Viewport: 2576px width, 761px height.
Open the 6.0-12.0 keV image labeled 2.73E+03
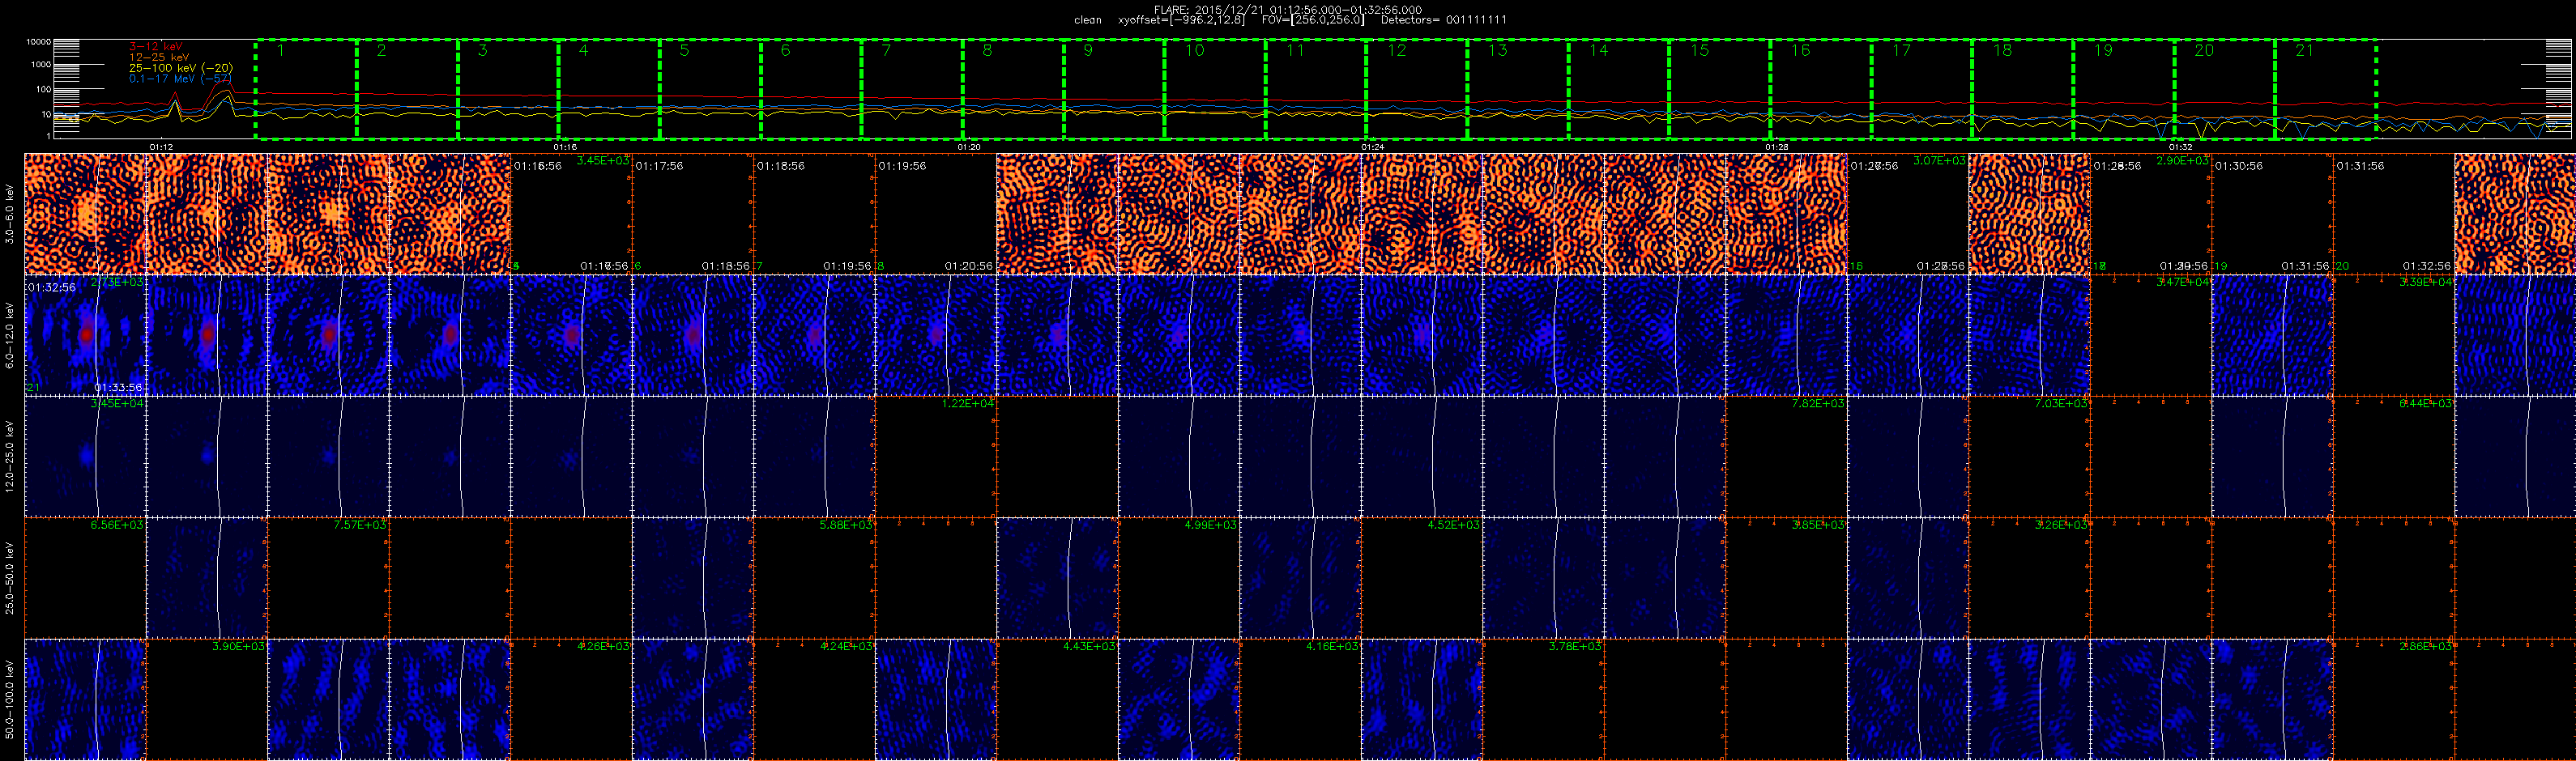(85, 335)
